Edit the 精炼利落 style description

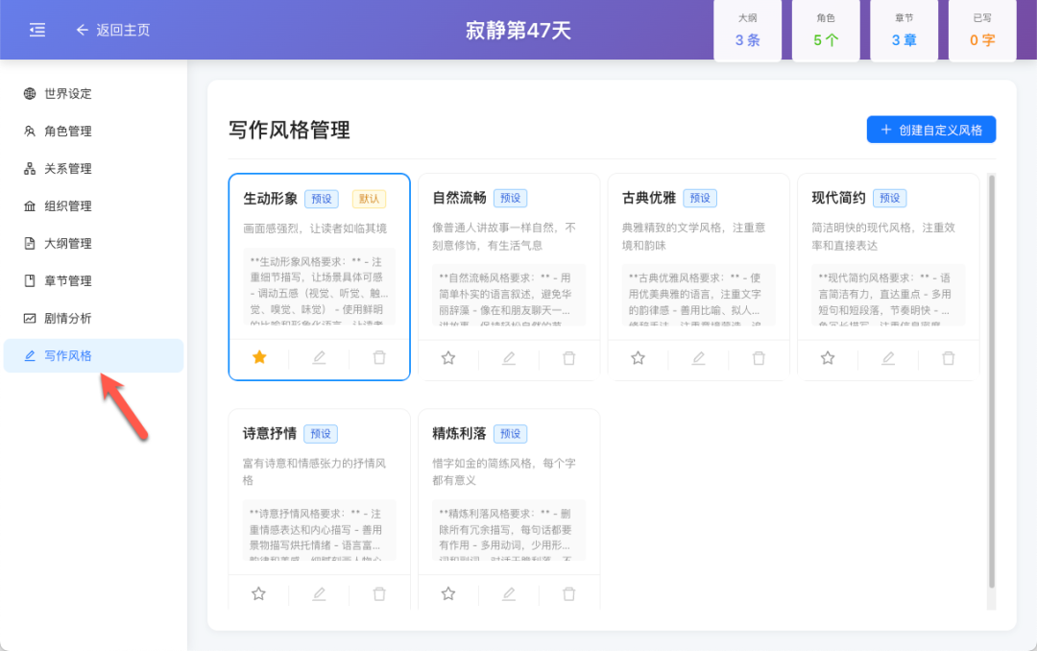coord(508,593)
